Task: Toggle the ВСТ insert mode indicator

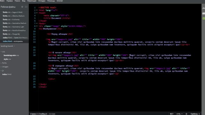Action: [x=172, y=114]
